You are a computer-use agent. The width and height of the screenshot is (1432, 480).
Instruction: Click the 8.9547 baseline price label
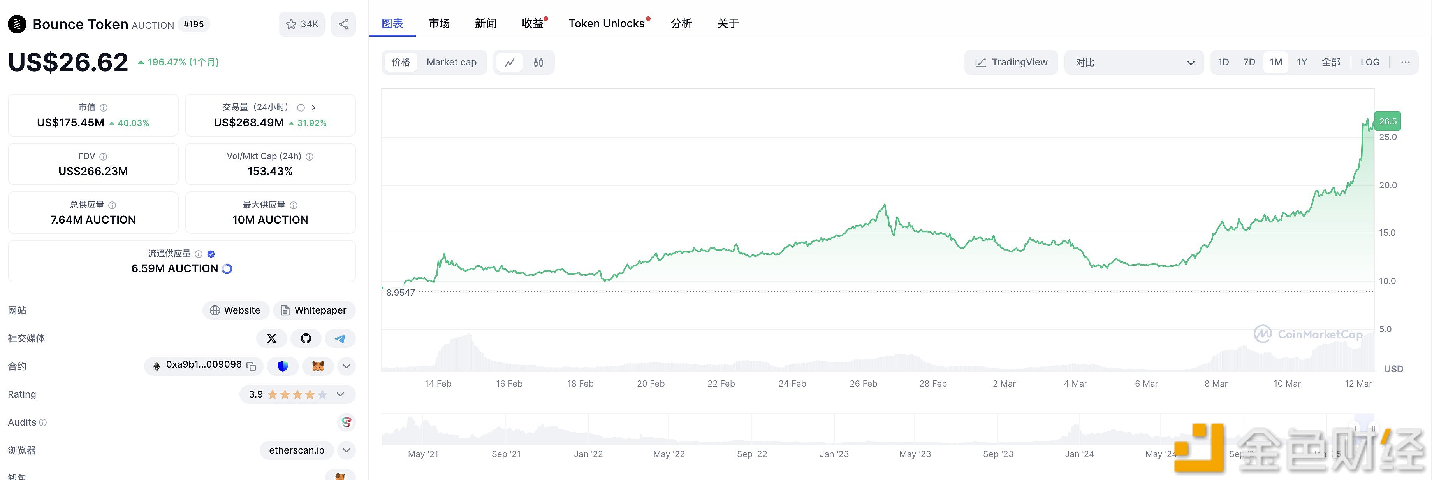point(400,293)
